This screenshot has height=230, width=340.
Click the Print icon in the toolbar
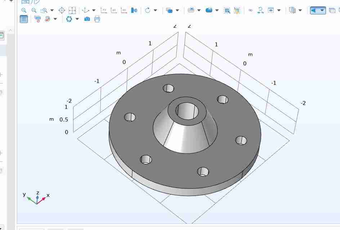tap(97, 19)
